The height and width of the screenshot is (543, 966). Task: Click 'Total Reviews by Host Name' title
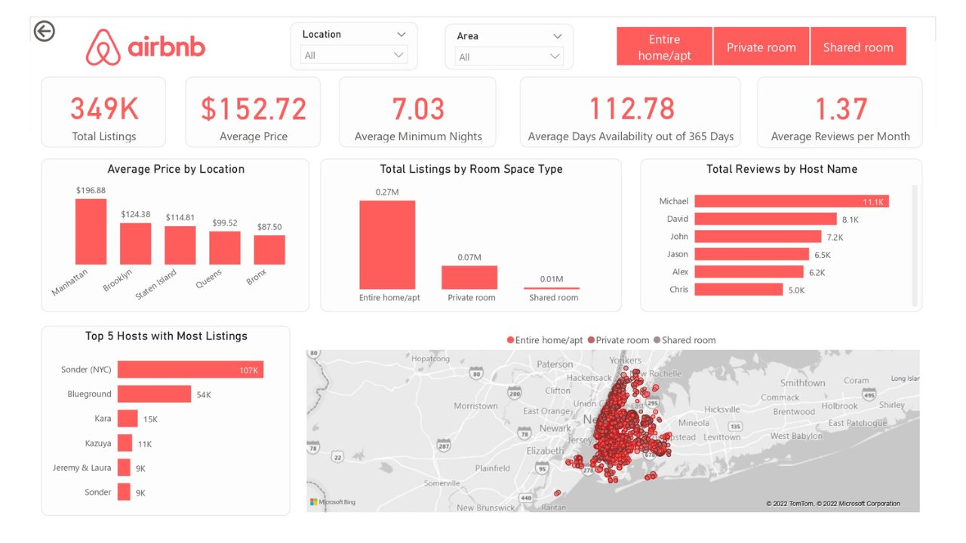pyautogui.click(x=782, y=170)
